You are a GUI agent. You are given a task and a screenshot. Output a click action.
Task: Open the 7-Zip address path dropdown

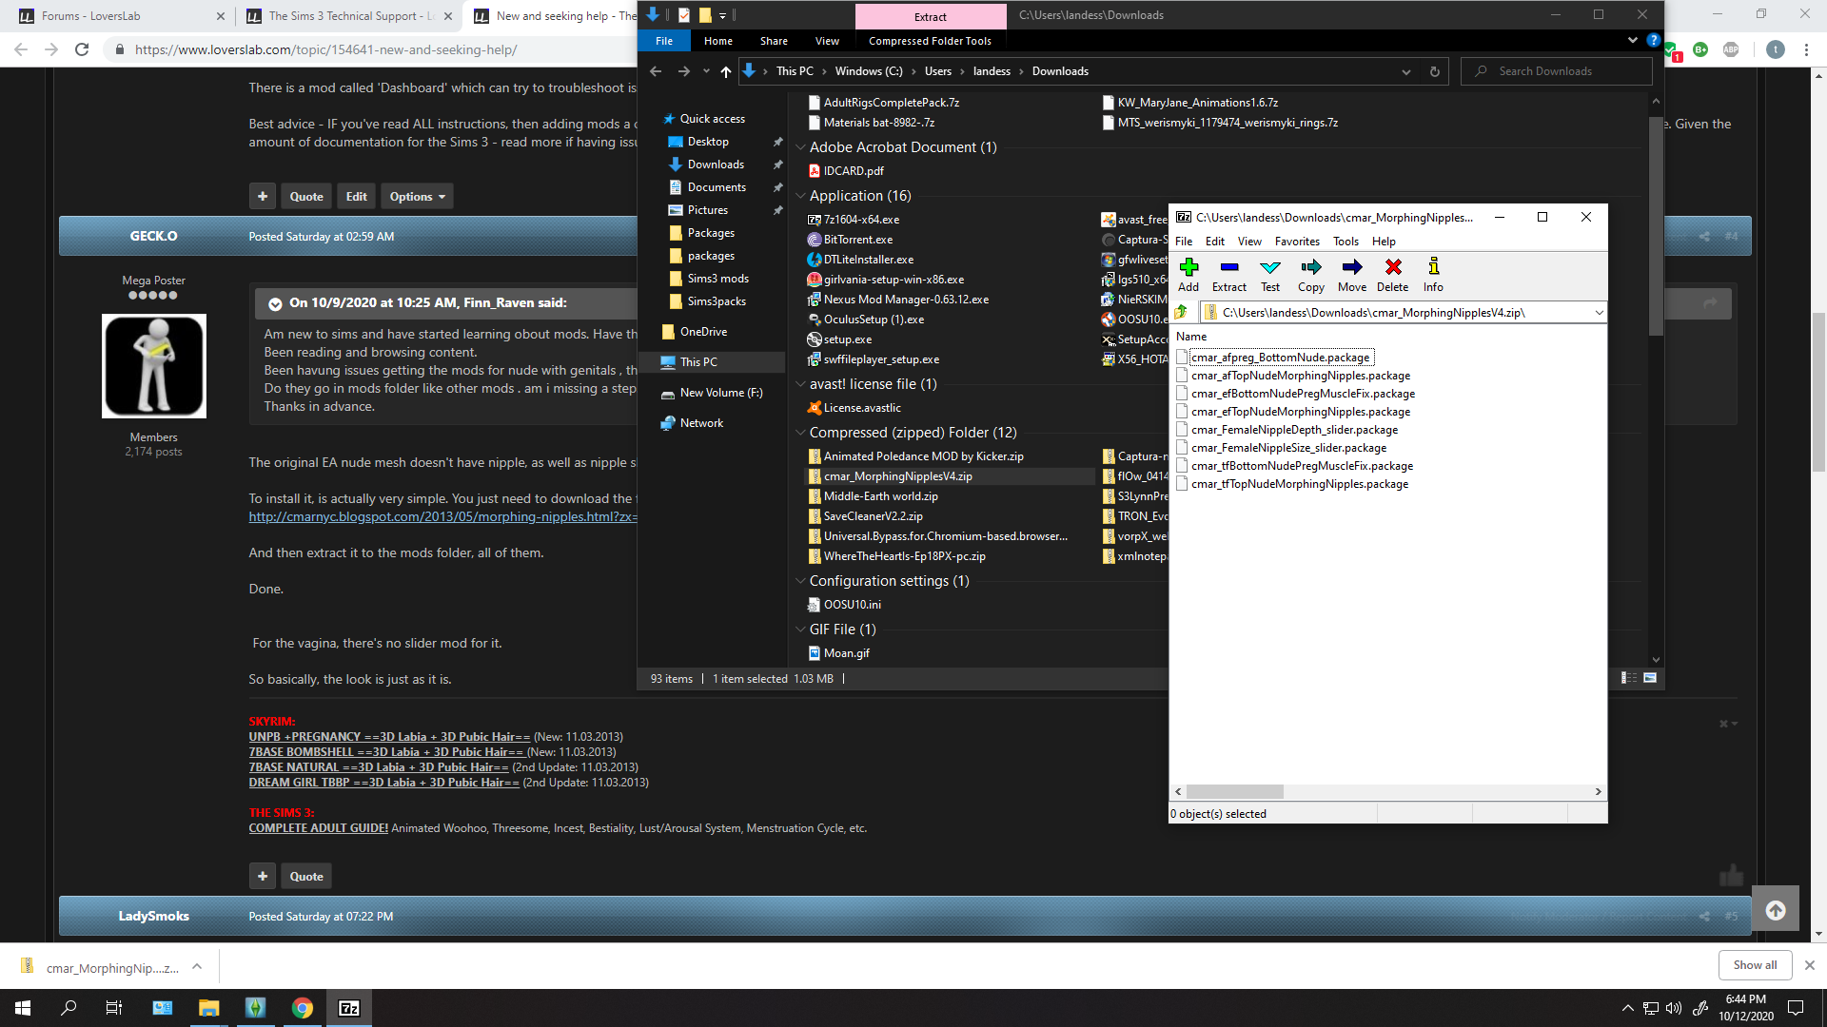pyautogui.click(x=1599, y=312)
